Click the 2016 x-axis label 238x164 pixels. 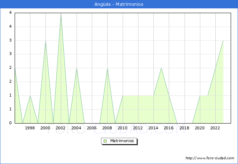(x=169, y=128)
